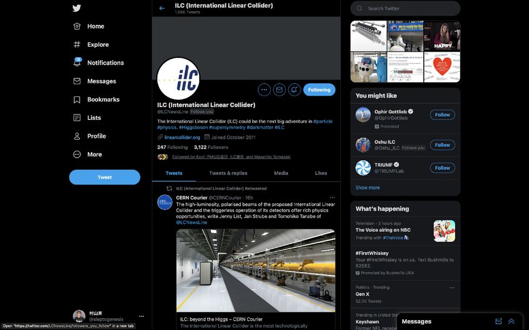Follow Oshu ILC
Screen dimensions: 529x330
(x=442, y=145)
